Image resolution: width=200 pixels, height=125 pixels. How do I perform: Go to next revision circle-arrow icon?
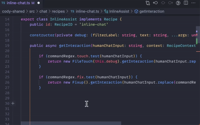coord(171,3)
